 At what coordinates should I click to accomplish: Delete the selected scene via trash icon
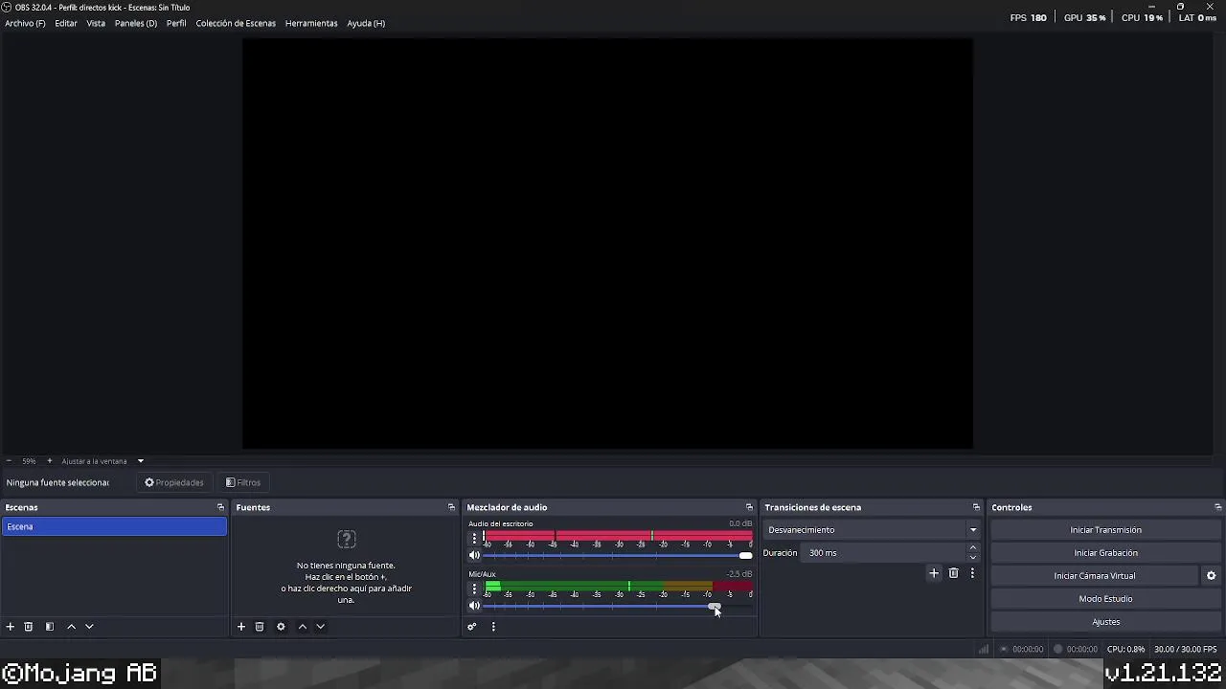(29, 627)
